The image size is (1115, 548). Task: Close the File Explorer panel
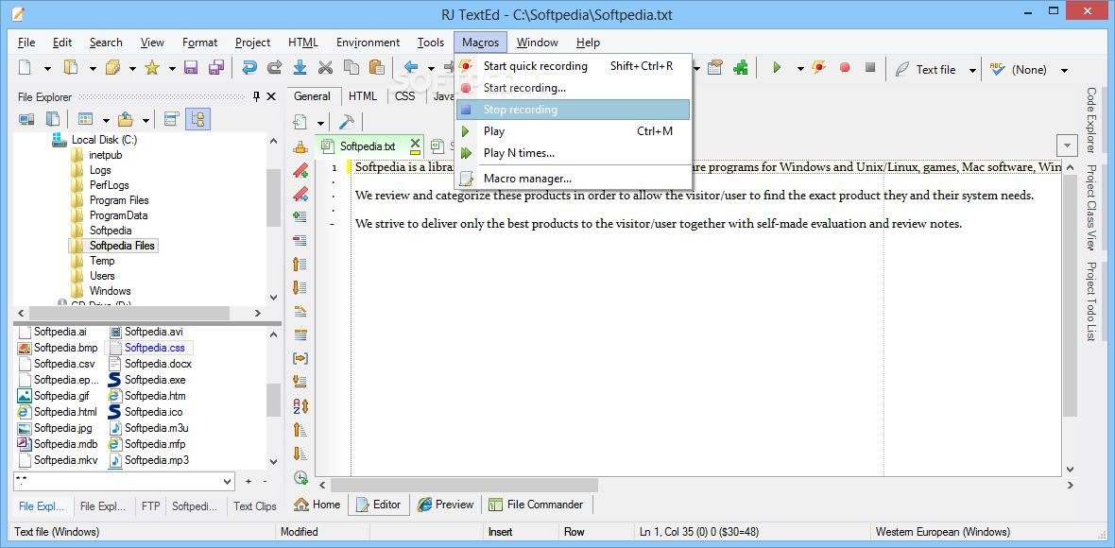tap(271, 96)
